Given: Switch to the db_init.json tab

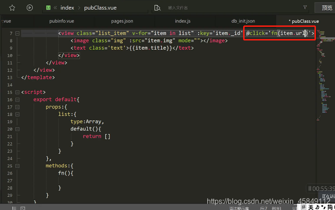Looking at the screenshot, I should point(243,21).
